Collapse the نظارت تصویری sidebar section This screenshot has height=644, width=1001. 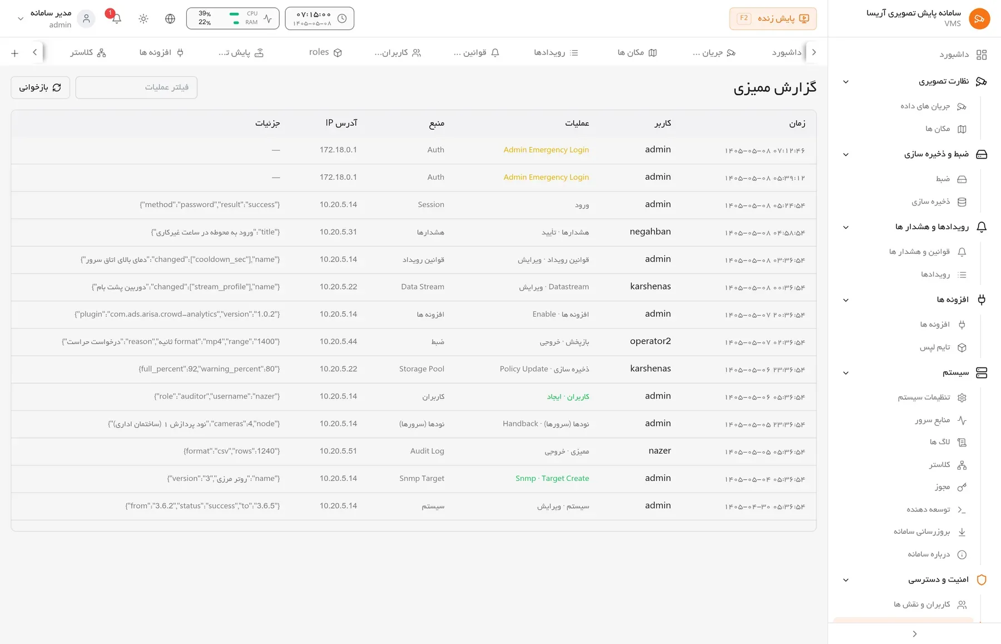tap(846, 82)
